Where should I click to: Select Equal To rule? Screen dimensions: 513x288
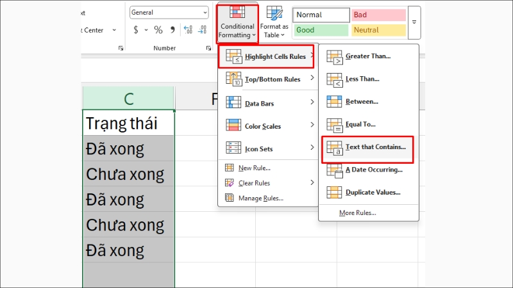368,124
